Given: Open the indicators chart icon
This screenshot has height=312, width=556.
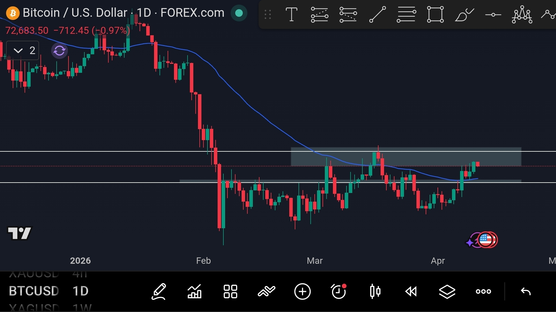Looking at the screenshot, I should click(194, 291).
